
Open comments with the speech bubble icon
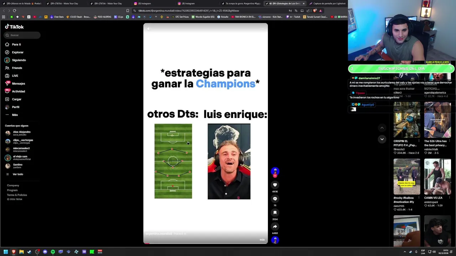pyautogui.click(x=275, y=199)
